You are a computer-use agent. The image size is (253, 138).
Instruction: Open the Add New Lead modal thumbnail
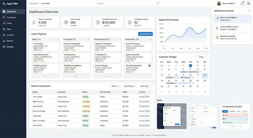point(172,116)
